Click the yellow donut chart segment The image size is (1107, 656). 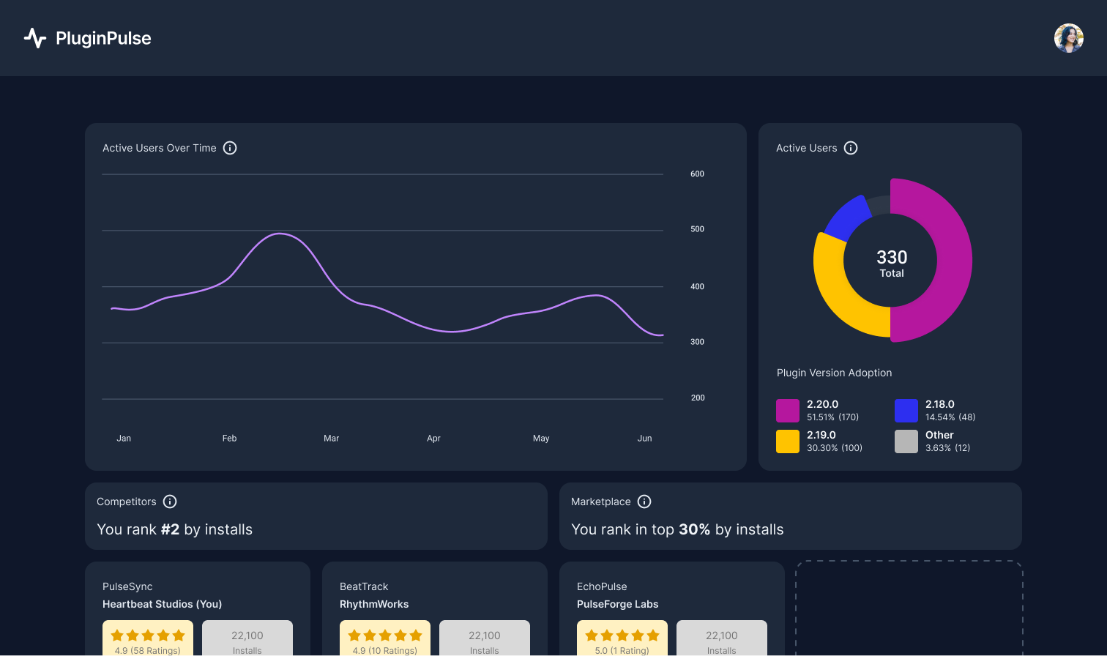point(838,297)
